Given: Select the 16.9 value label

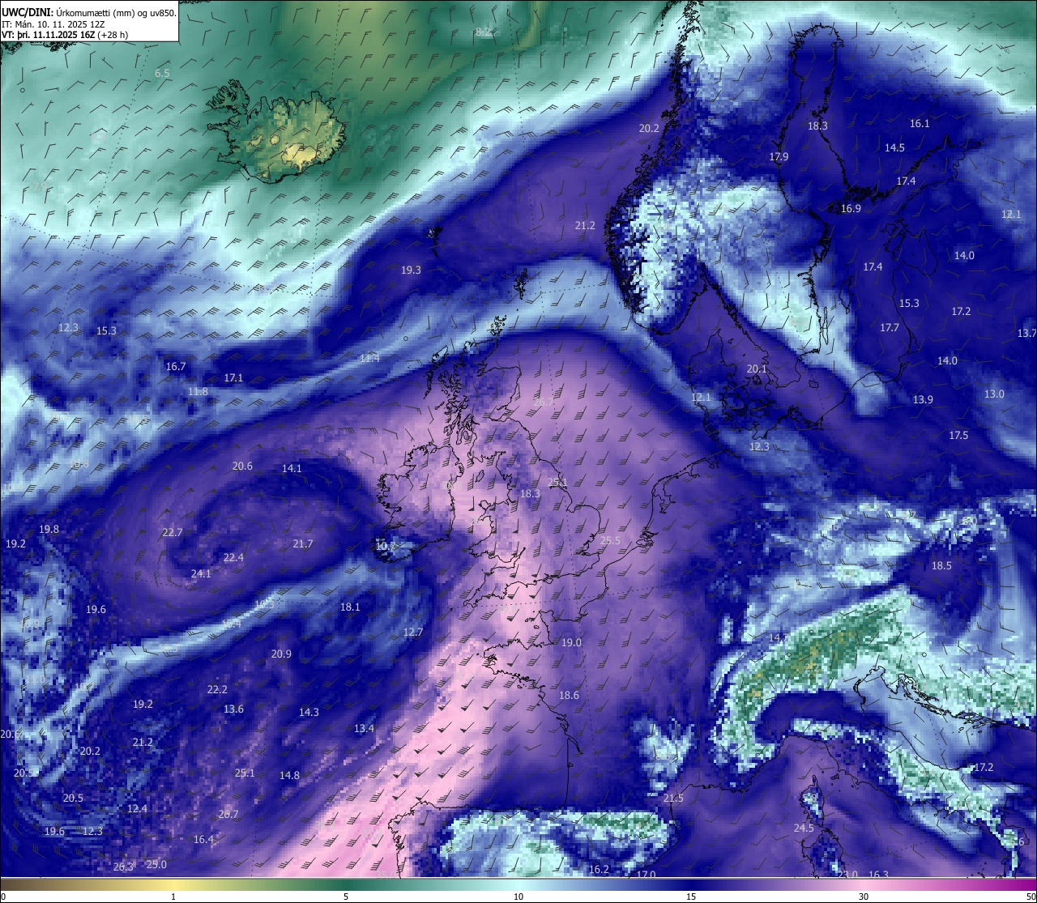Looking at the screenshot, I should pos(851,209).
